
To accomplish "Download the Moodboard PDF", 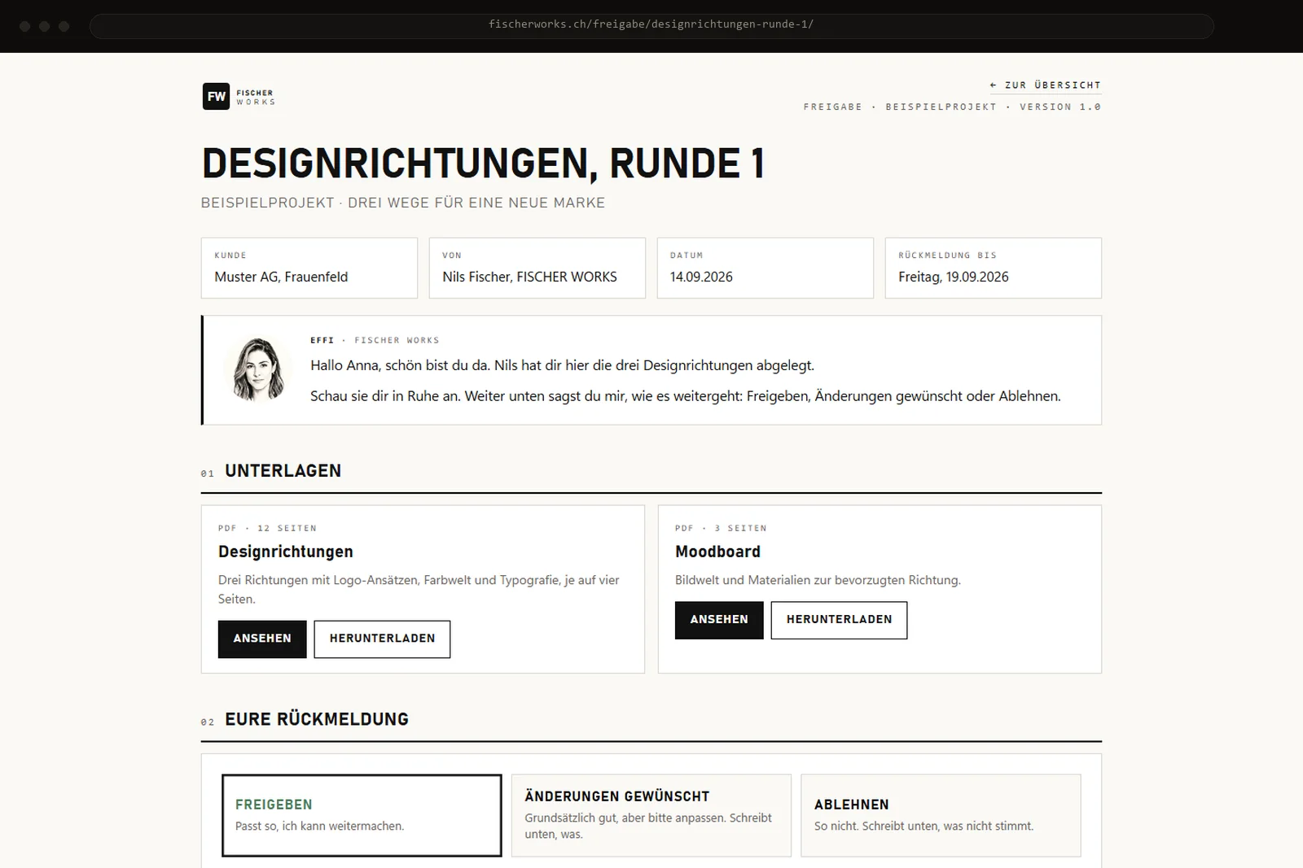I will pos(839,620).
